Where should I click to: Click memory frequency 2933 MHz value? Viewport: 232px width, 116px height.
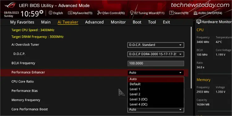tap(203, 92)
